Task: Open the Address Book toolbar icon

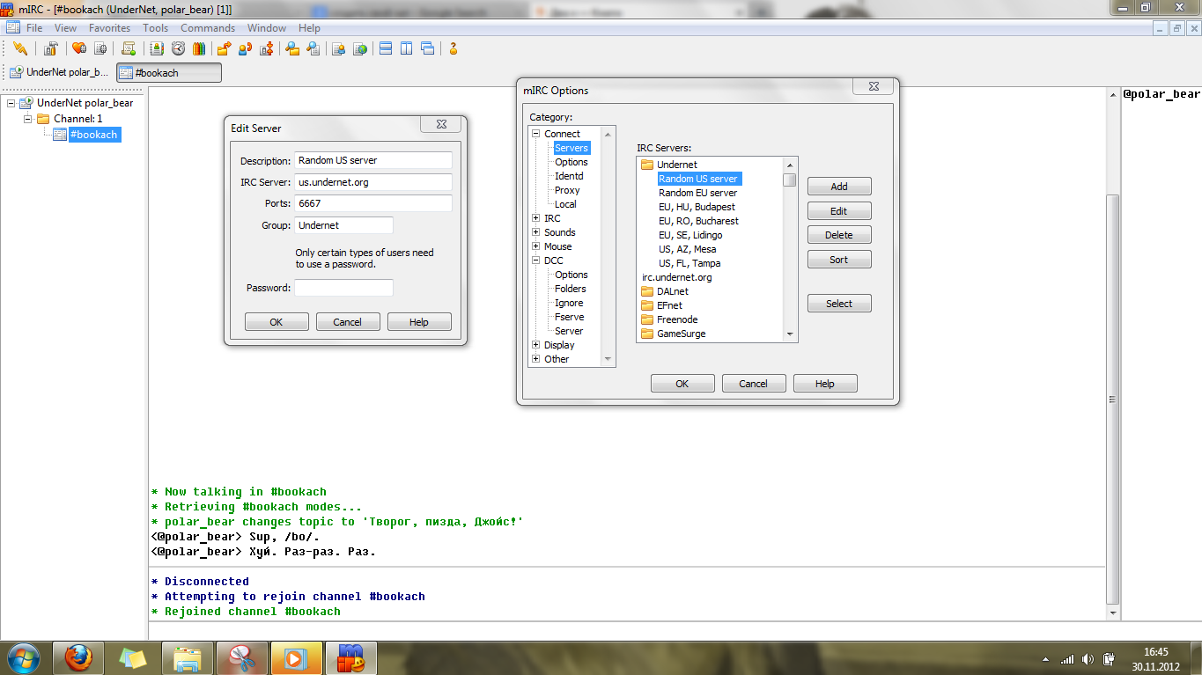Action: (x=157, y=49)
